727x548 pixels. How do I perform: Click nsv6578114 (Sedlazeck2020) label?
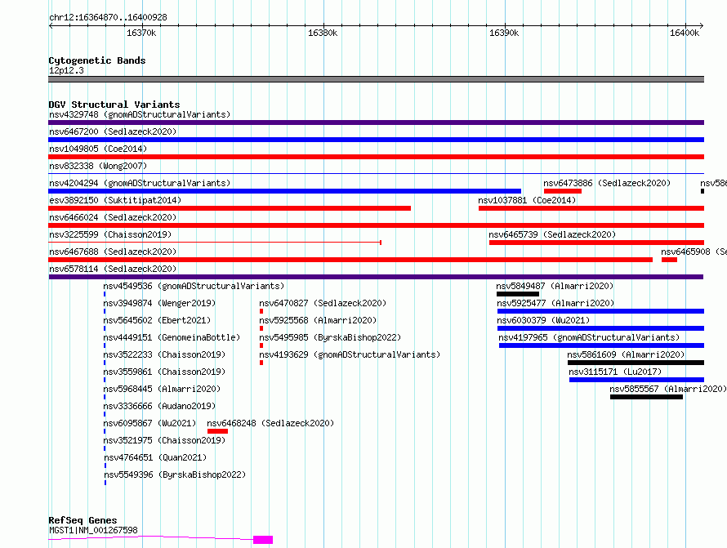pos(113,269)
